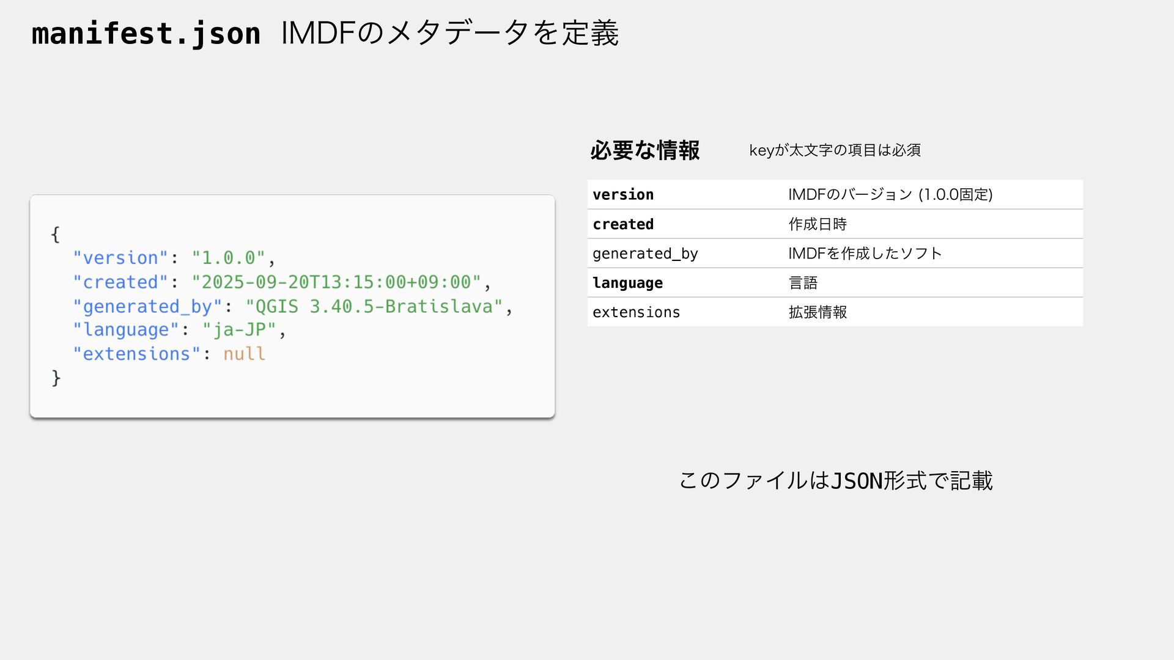The height and width of the screenshot is (660, 1174).
Task: Click the 必要な情報 heading
Action: [645, 150]
